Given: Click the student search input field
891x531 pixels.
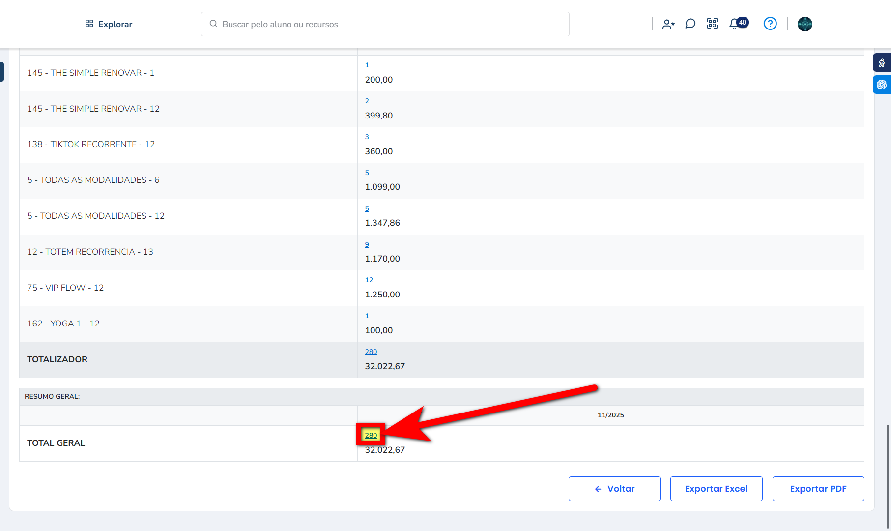Looking at the screenshot, I should tap(385, 24).
